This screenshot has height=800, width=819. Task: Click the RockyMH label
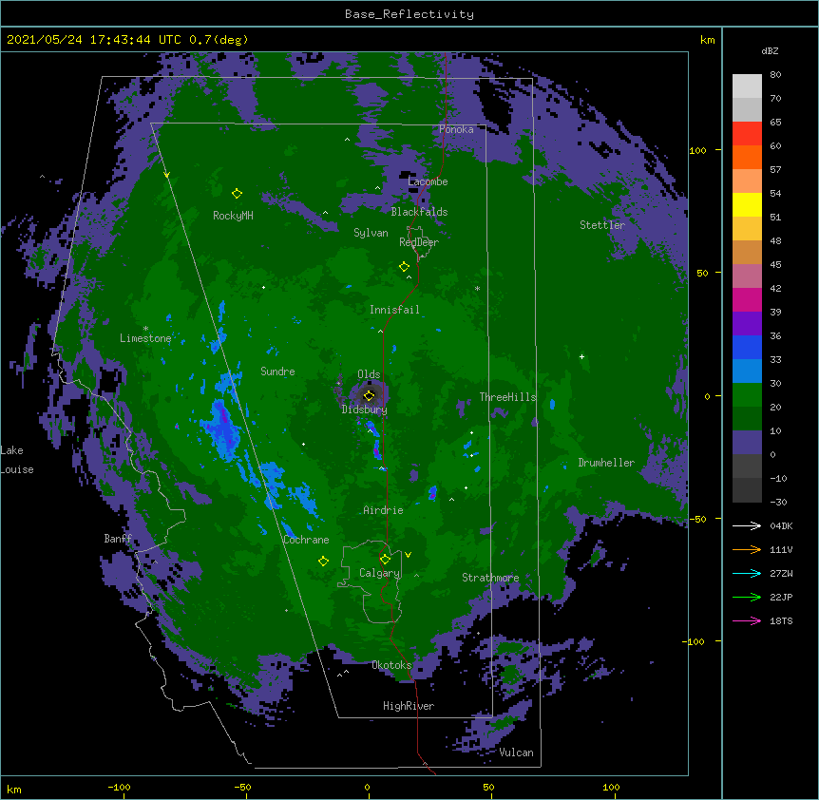[x=233, y=216]
